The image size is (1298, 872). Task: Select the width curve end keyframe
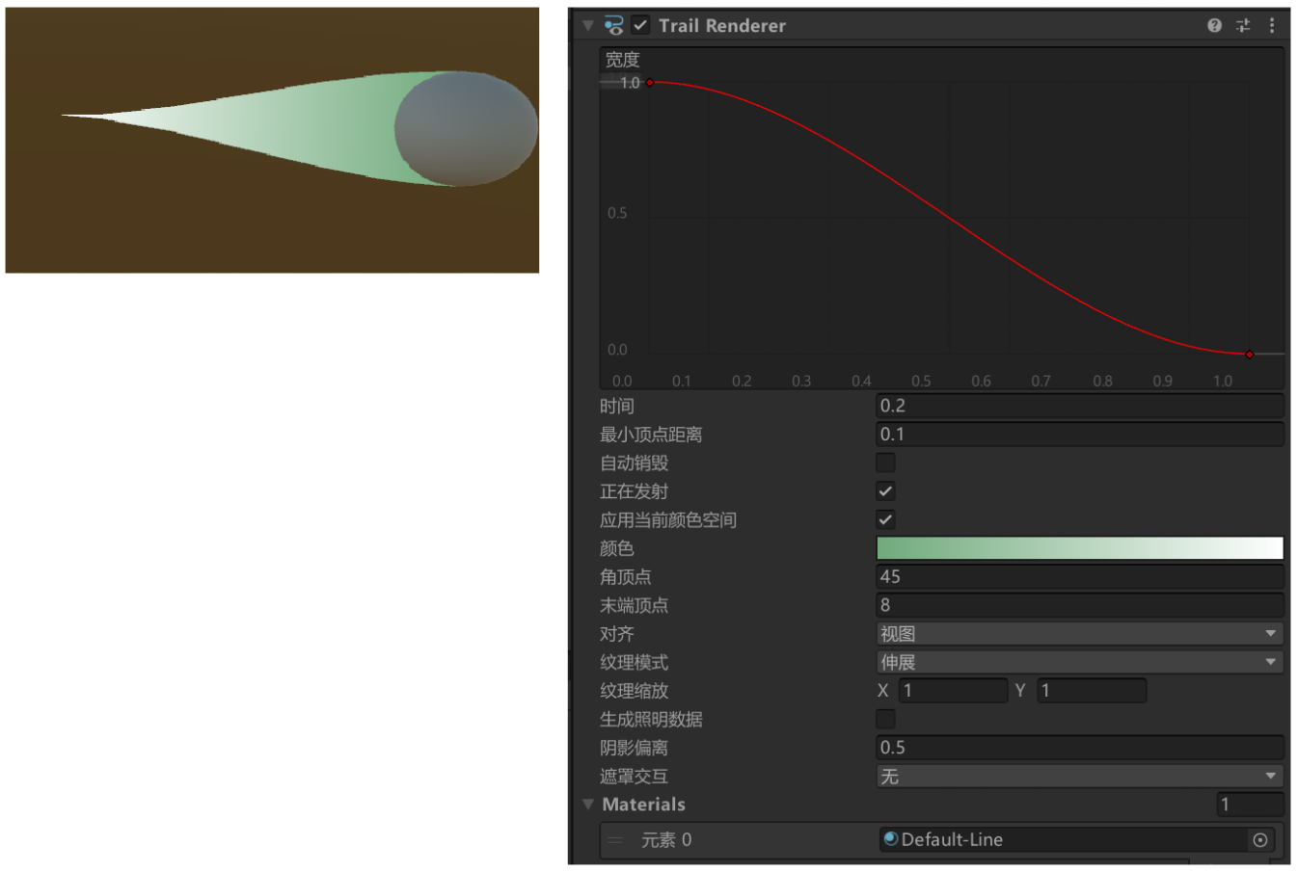point(1250,355)
